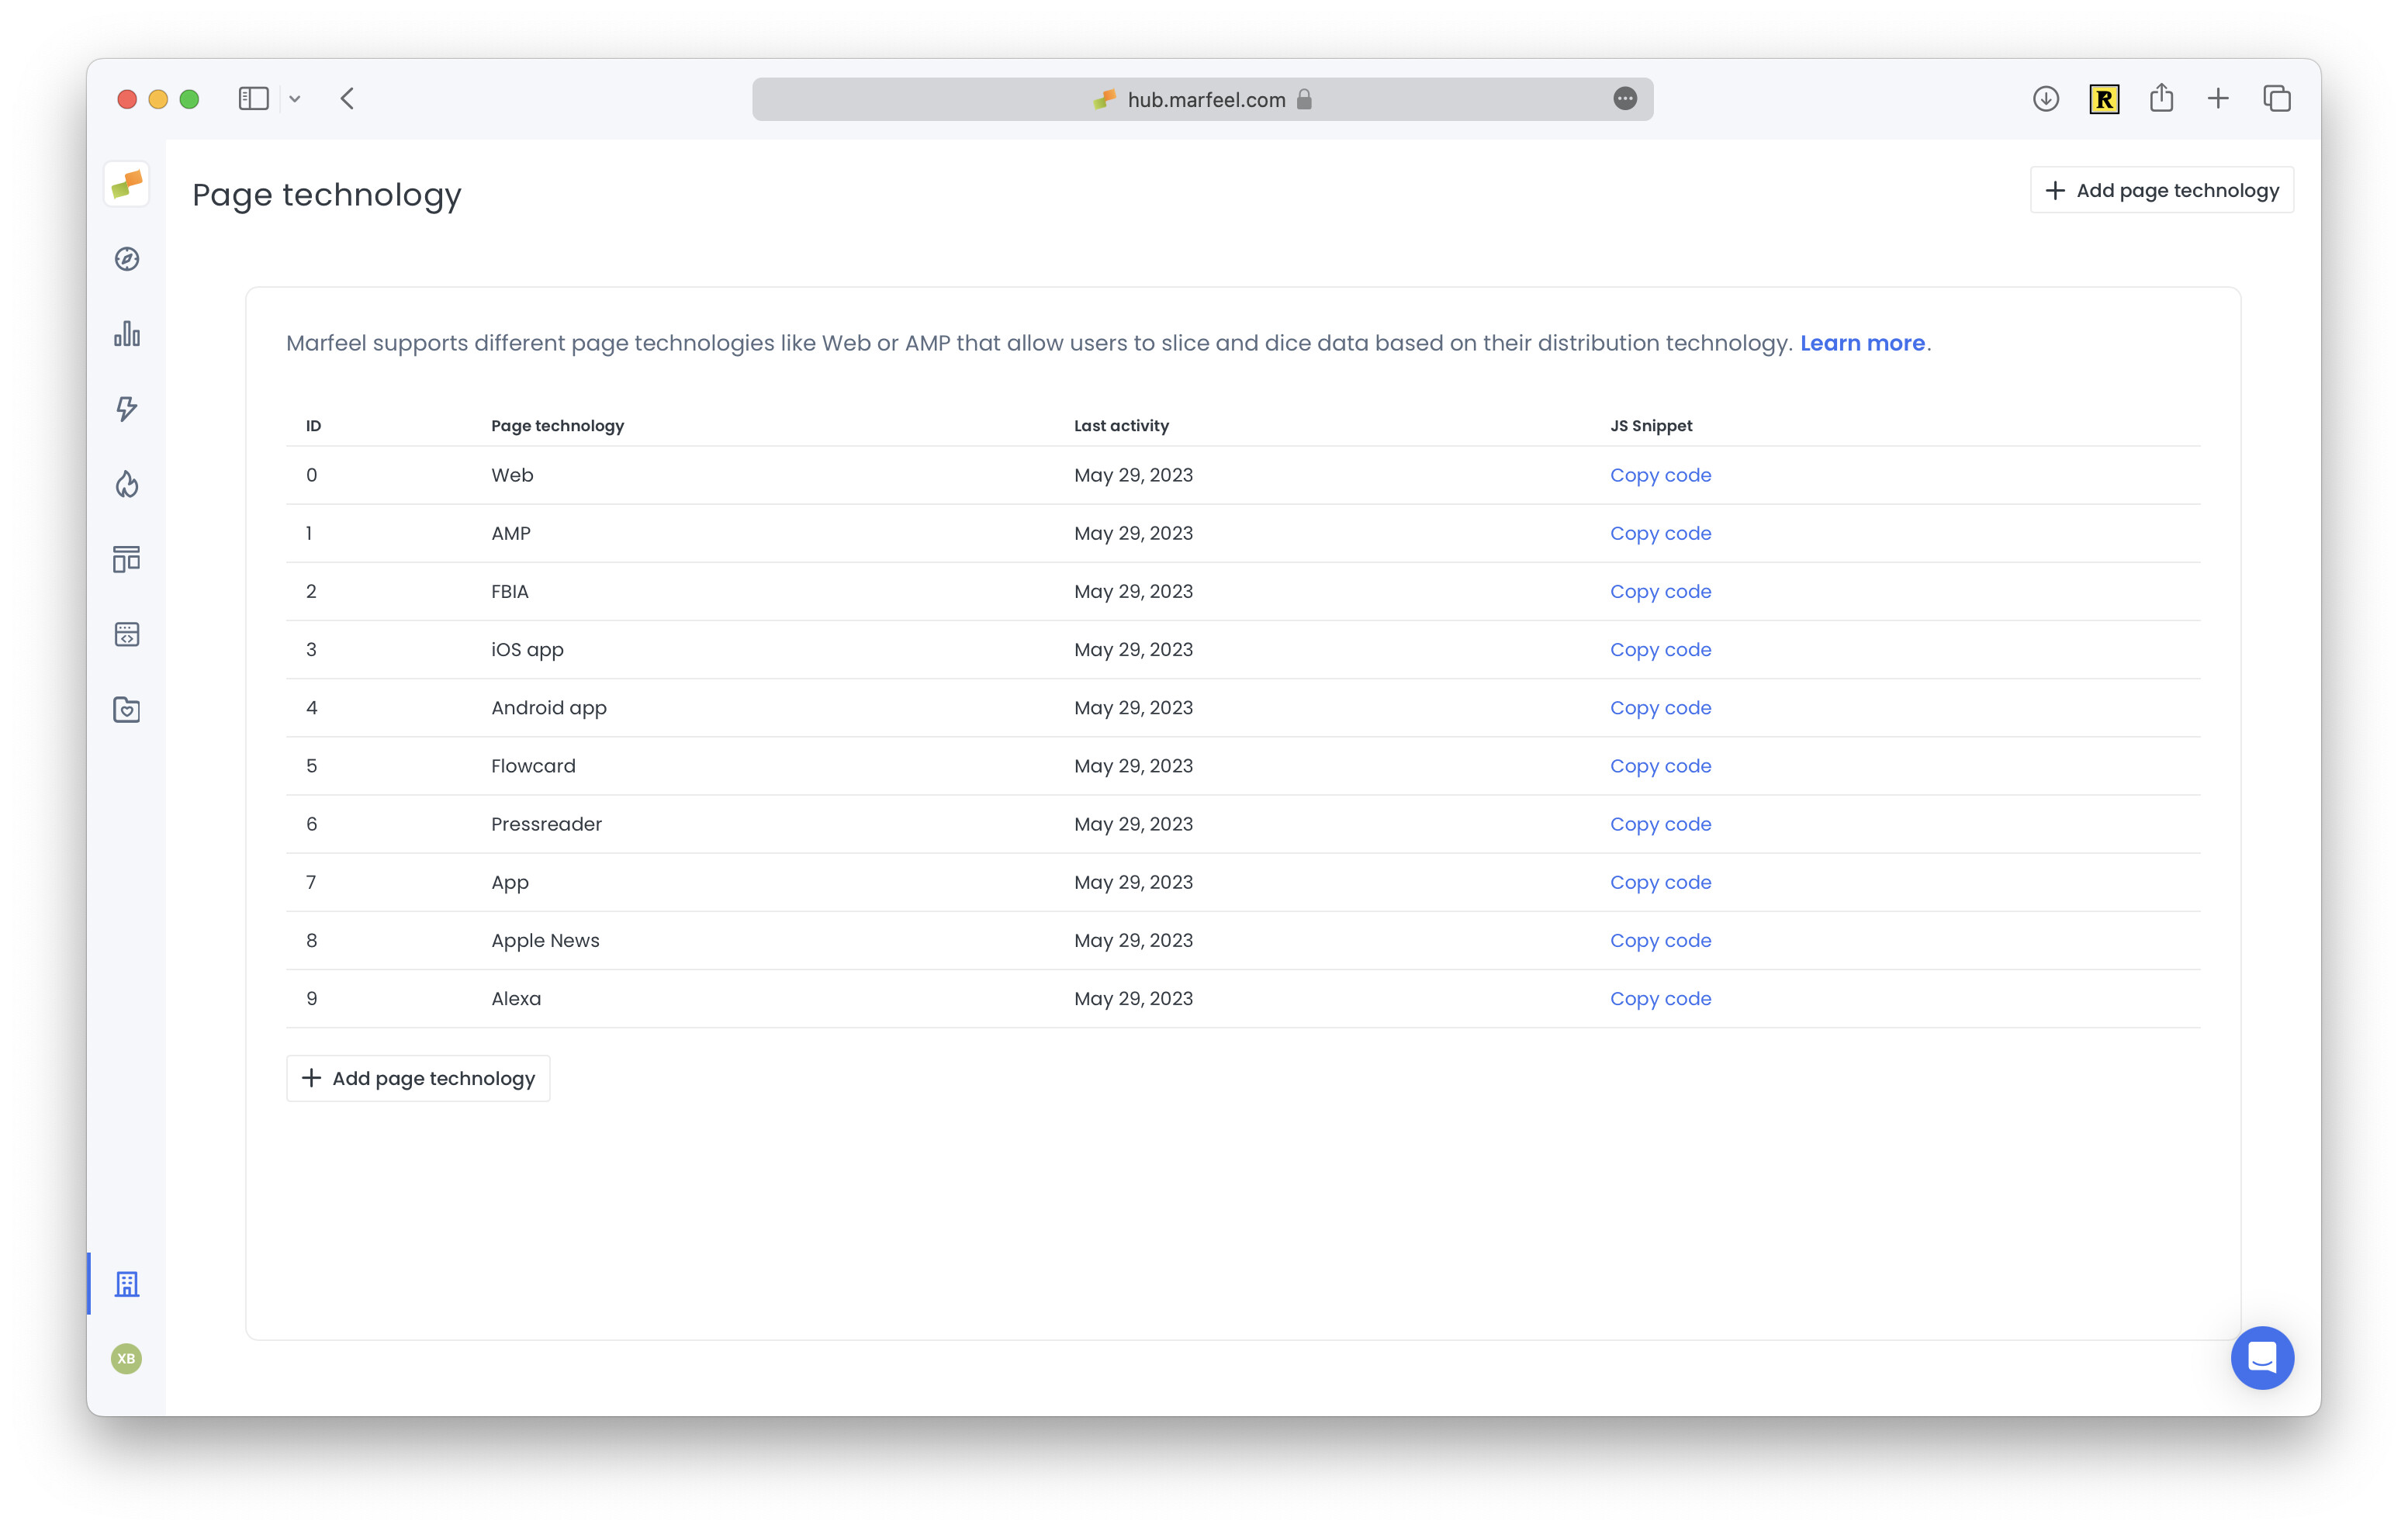
Task: Select the dashboard layout icon
Action: (126, 559)
